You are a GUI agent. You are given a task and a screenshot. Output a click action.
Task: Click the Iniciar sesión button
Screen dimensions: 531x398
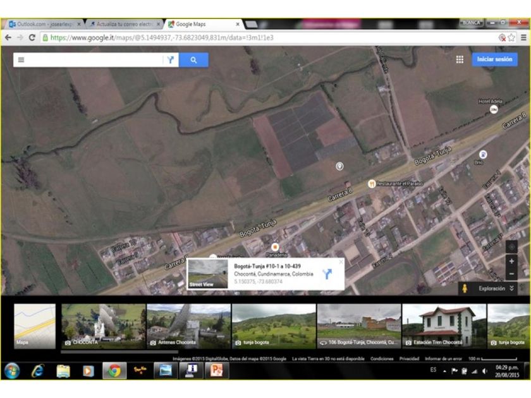point(494,59)
